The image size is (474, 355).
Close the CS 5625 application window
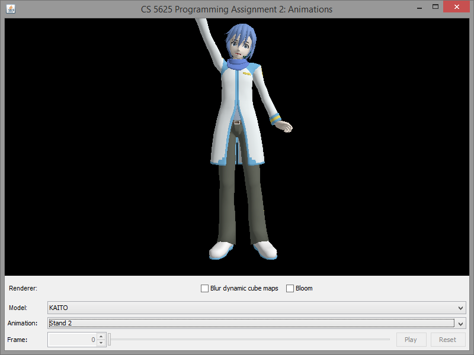coord(457,7)
